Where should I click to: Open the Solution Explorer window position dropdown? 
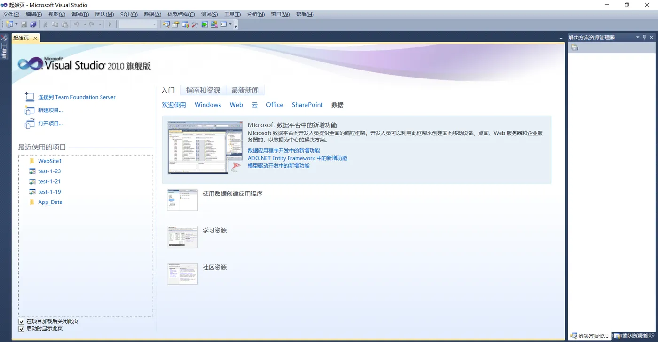point(638,37)
